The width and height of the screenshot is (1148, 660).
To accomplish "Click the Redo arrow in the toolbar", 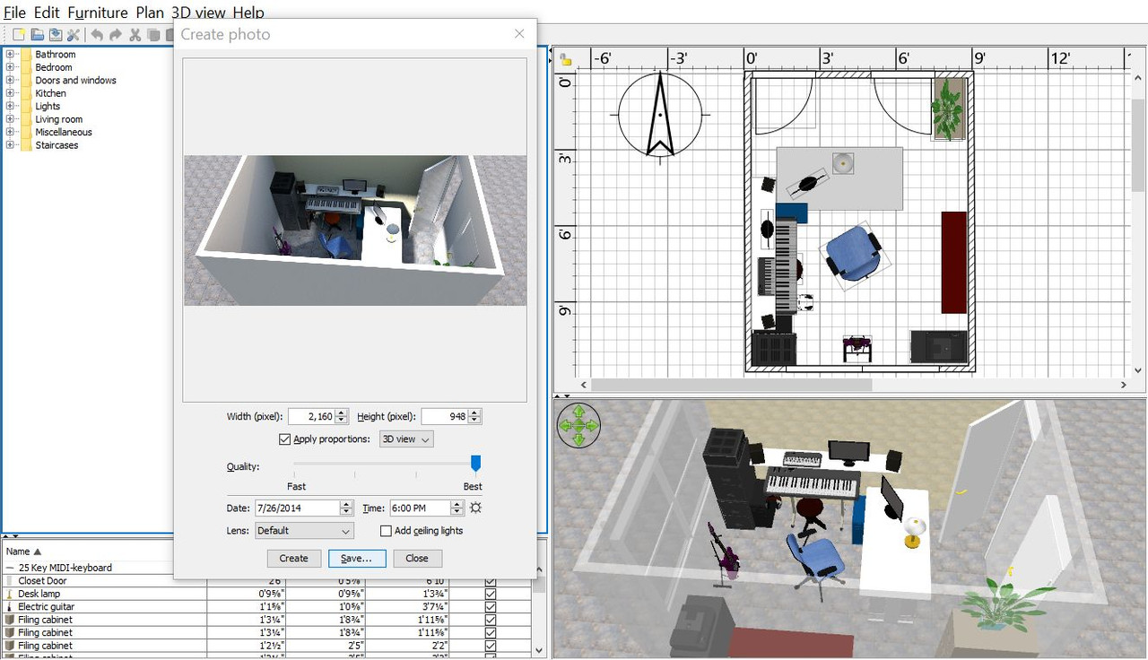I will [115, 35].
